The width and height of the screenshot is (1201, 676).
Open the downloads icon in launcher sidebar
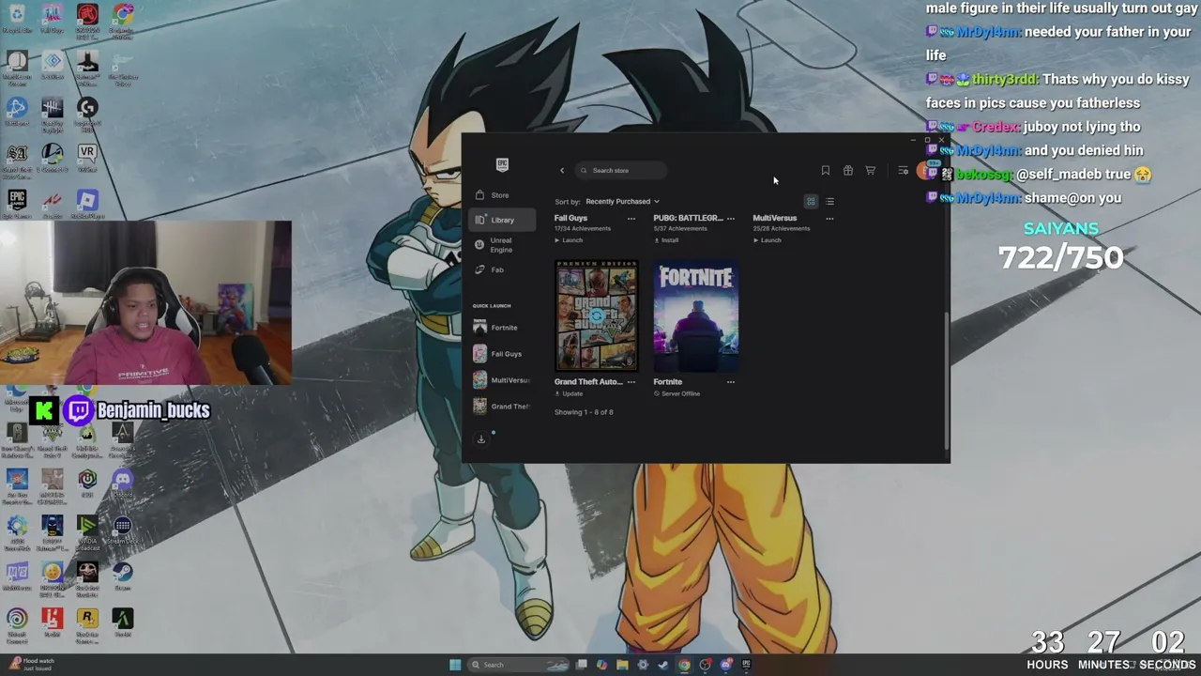[x=481, y=438]
